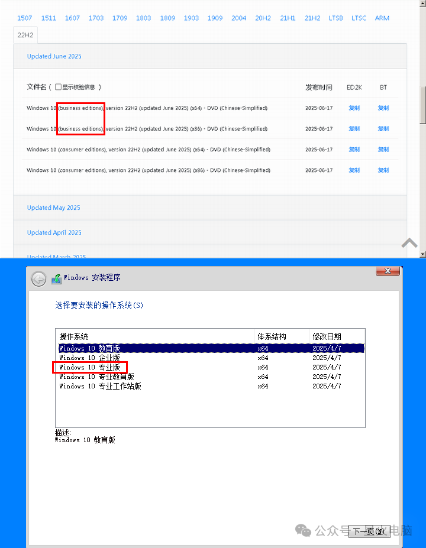Open the 1803 version tab
Viewport: 426px width, 548px height.
click(144, 18)
